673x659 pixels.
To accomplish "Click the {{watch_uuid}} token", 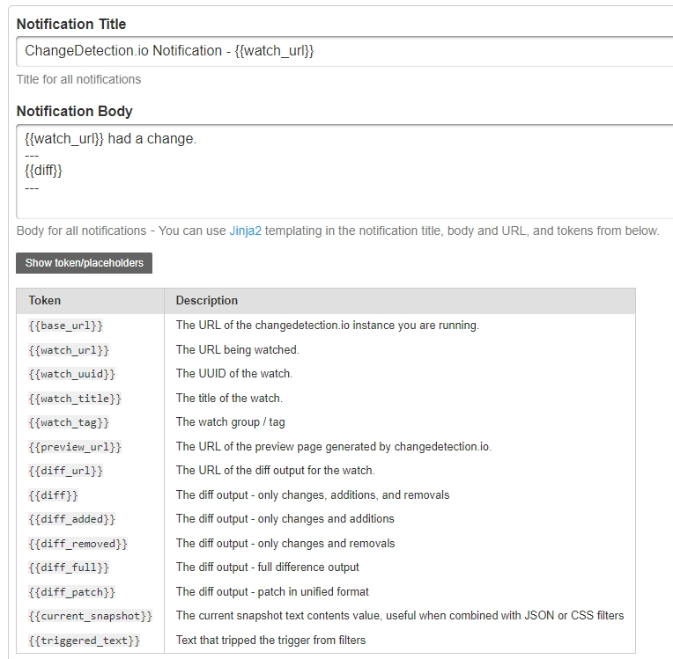I will pyautogui.click(x=71, y=374).
